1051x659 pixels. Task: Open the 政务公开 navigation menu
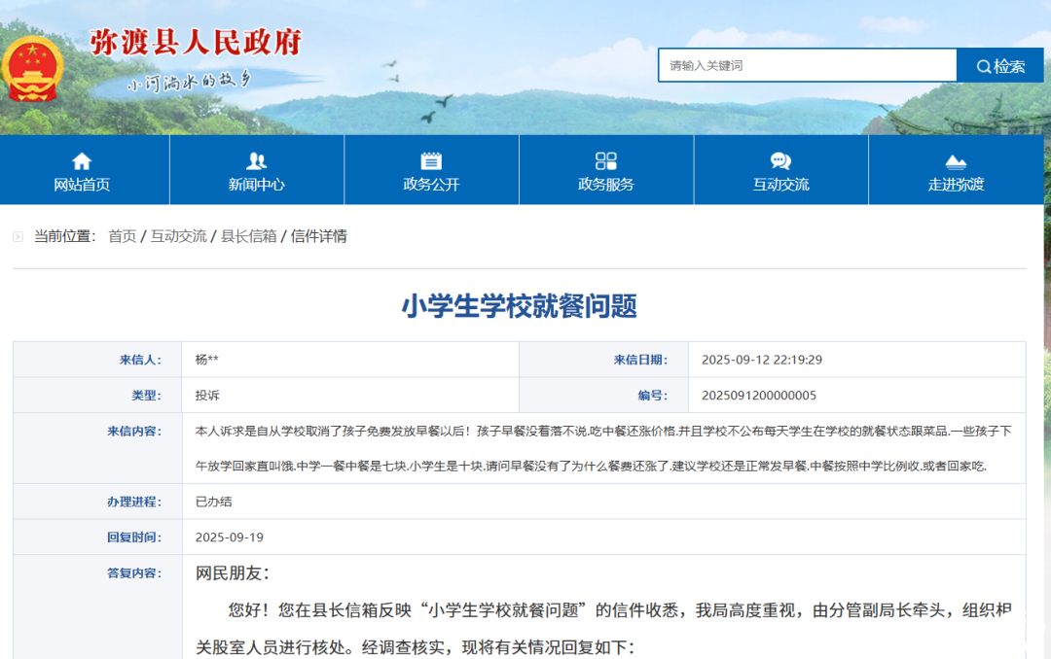(x=431, y=184)
